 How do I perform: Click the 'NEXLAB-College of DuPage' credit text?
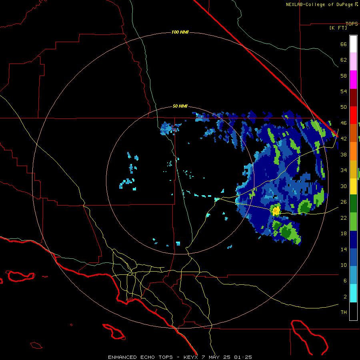(x=320, y=4)
